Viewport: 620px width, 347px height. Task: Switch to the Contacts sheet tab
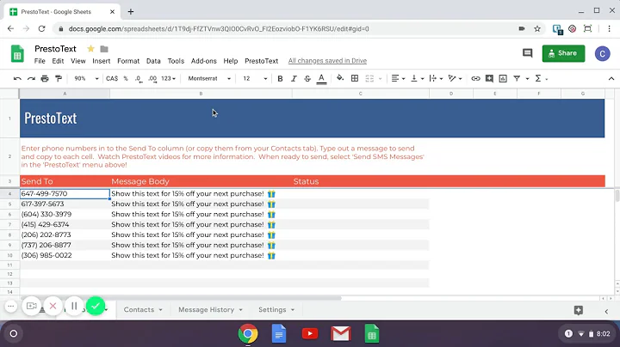pos(139,309)
